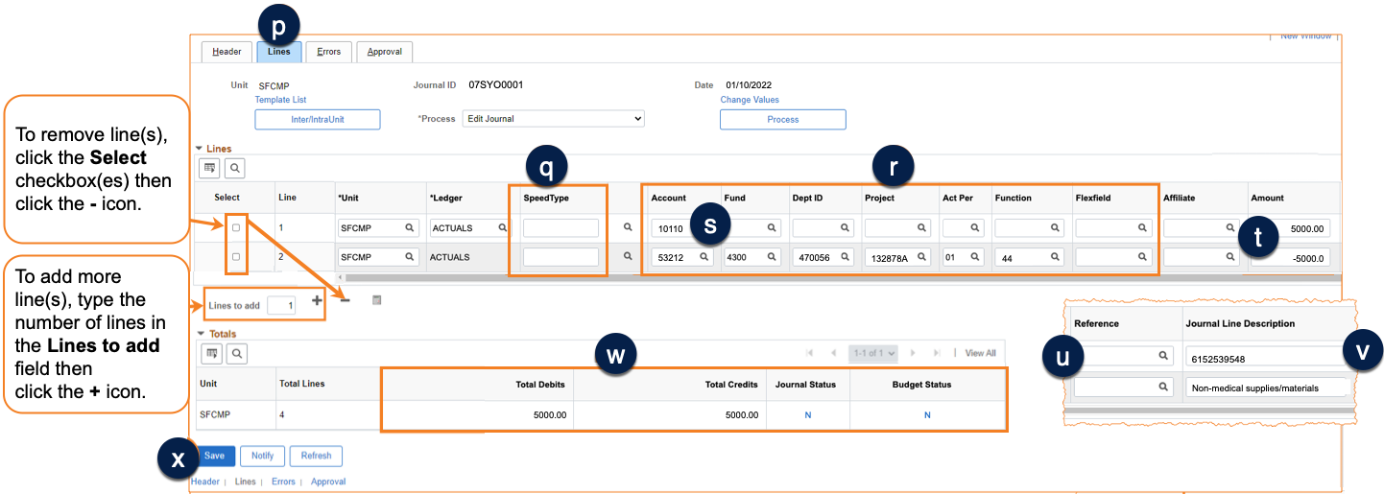1384x494 pixels.
Task: Open the SpeedType lookup icon on line 1
Action: click(x=629, y=228)
